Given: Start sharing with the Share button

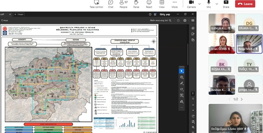Looking at the screenshot, I should coord(226,4).
